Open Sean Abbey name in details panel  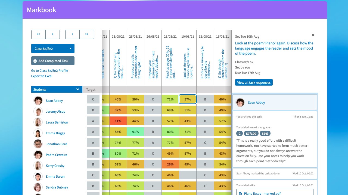256,103
